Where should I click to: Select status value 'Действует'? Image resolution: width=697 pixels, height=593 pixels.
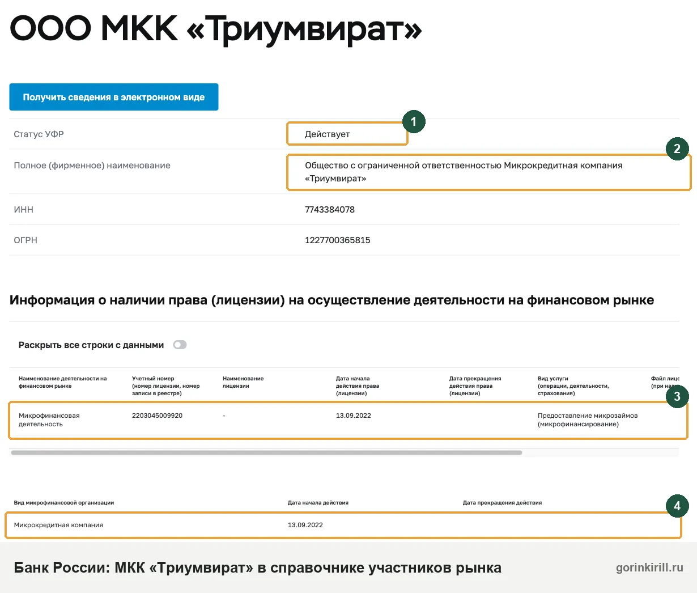pyautogui.click(x=328, y=134)
